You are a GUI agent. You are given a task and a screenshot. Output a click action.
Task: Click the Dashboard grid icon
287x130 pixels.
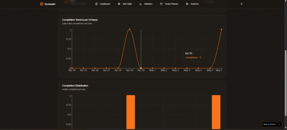point(96,4)
